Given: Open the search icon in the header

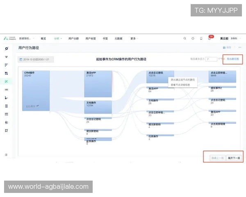Looking at the screenshot, I should pyautogui.click(x=184, y=38).
